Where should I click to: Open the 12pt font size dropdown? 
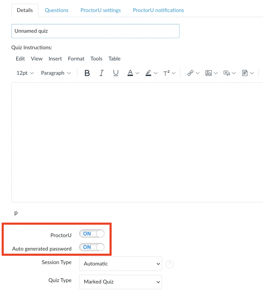25,73
